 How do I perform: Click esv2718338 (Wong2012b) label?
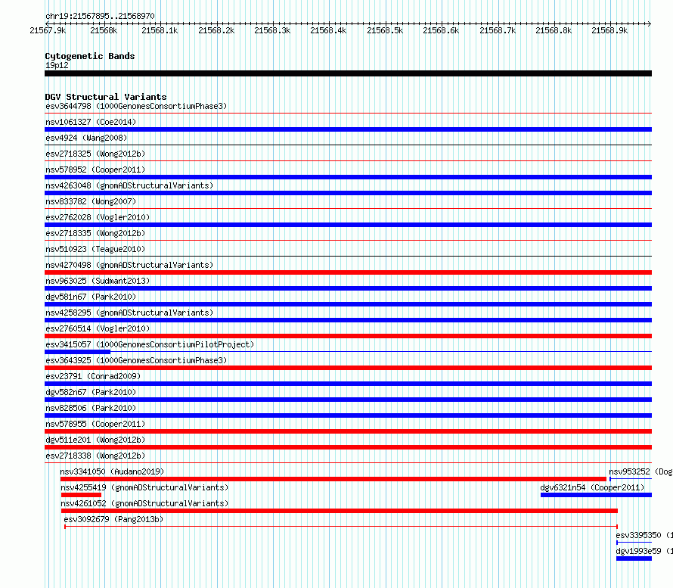tap(95, 456)
